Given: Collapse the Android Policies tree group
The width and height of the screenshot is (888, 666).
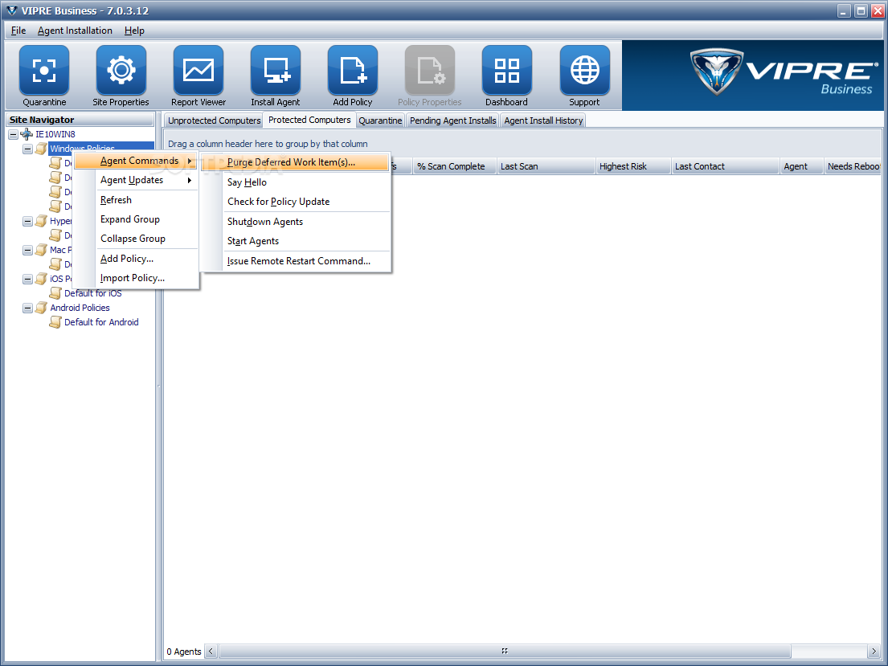Looking at the screenshot, I should 27,308.
